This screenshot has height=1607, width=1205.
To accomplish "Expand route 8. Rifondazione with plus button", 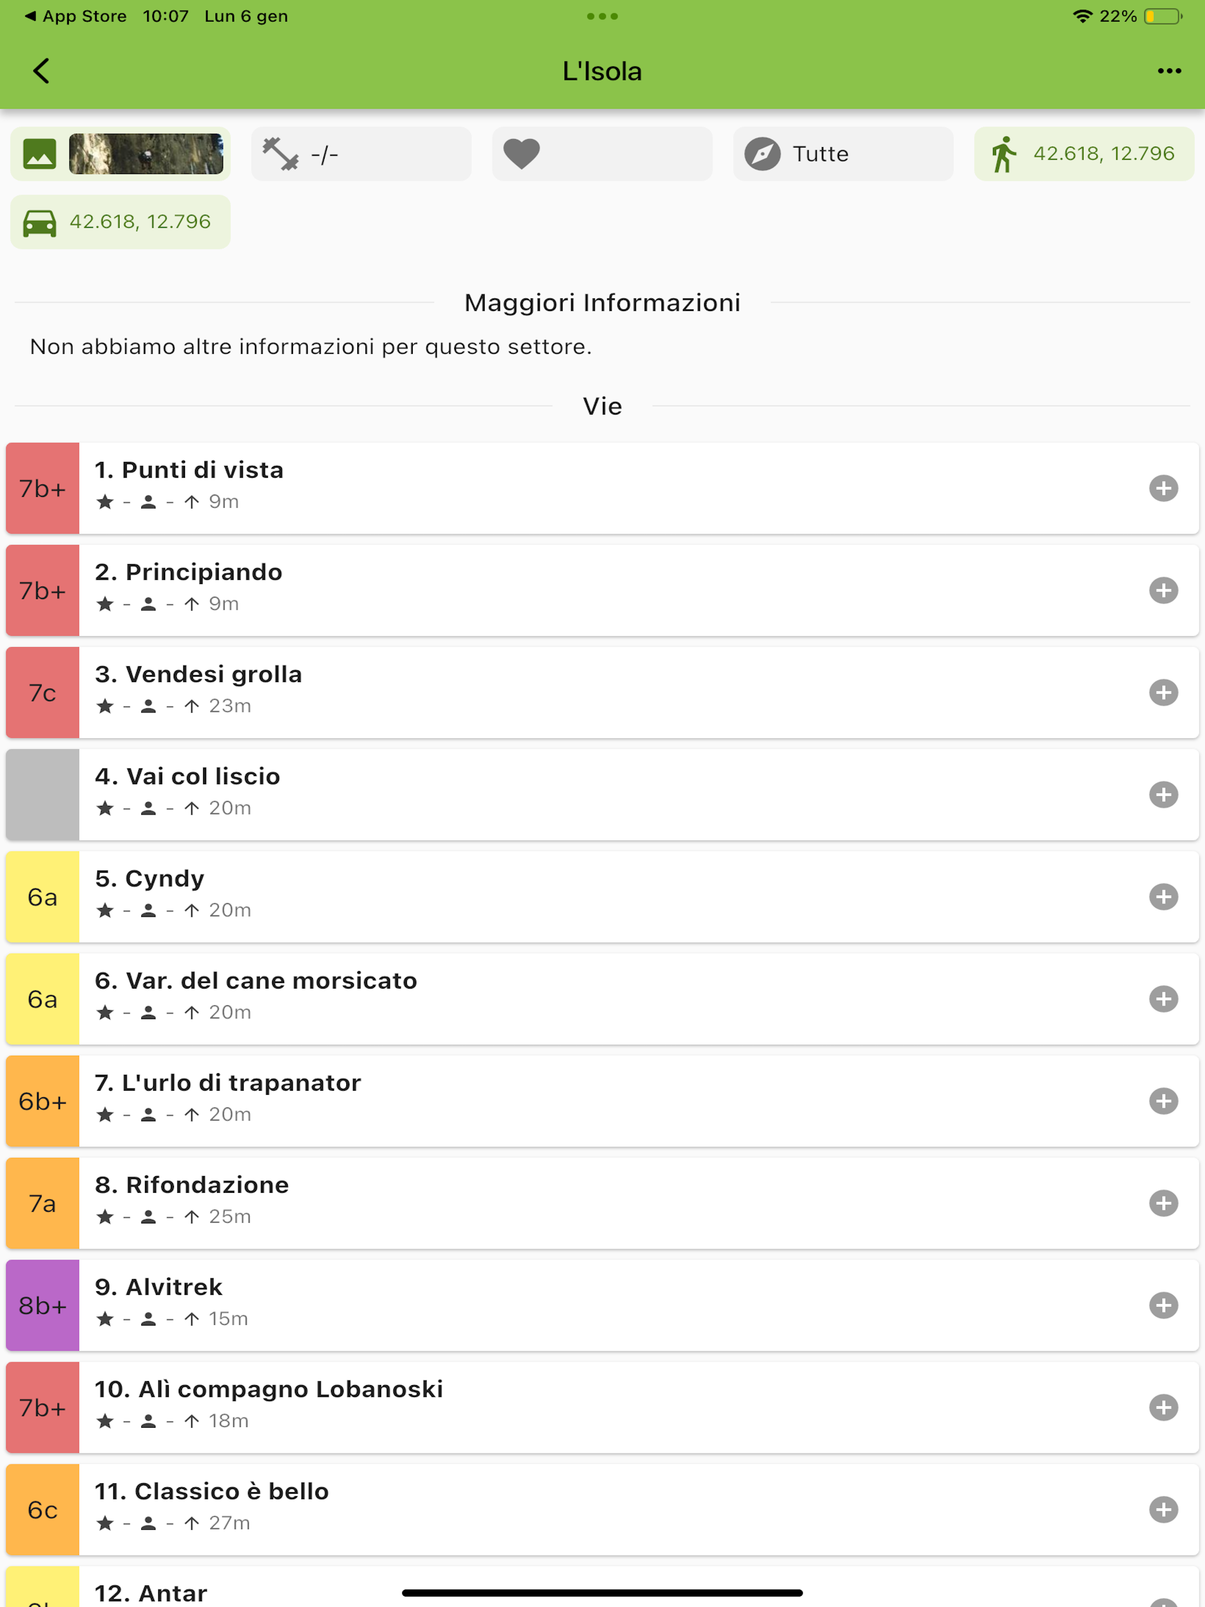I will (x=1163, y=1203).
